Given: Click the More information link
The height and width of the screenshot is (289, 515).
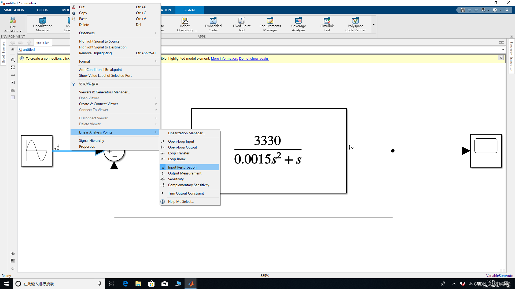Looking at the screenshot, I should [x=224, y=59].
